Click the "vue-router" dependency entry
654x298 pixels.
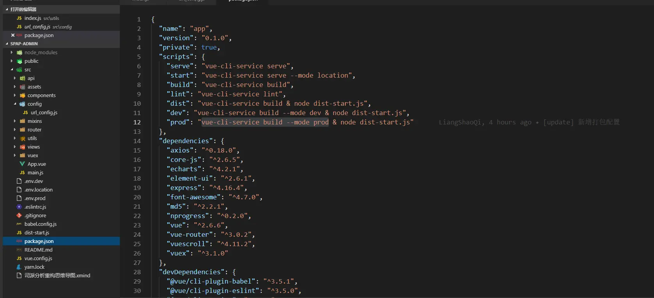pyautogui.click(x=211, y=234)
